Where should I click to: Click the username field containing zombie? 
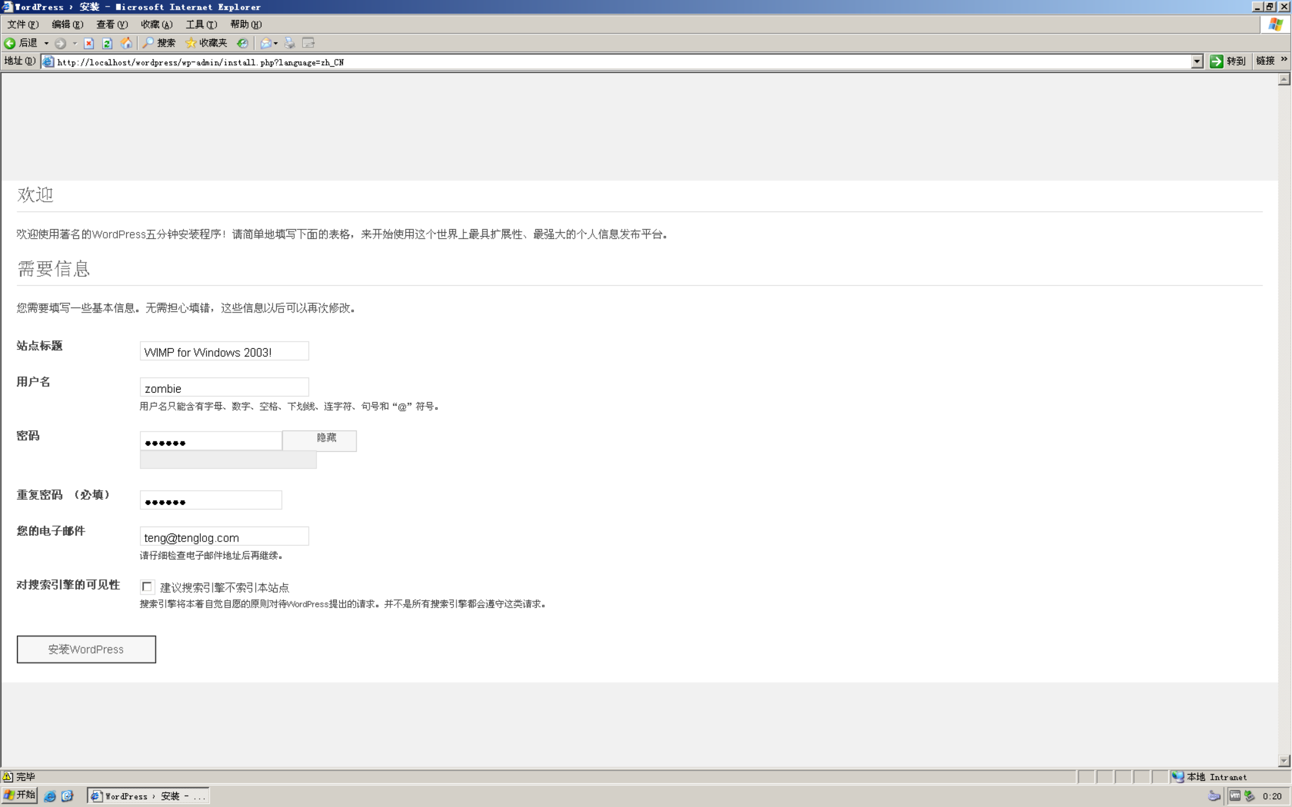tap(224, 387)
